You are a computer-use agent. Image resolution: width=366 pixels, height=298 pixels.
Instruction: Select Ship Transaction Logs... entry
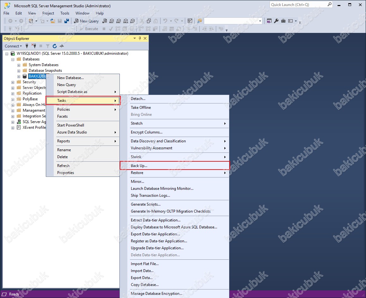pos(174,196)
